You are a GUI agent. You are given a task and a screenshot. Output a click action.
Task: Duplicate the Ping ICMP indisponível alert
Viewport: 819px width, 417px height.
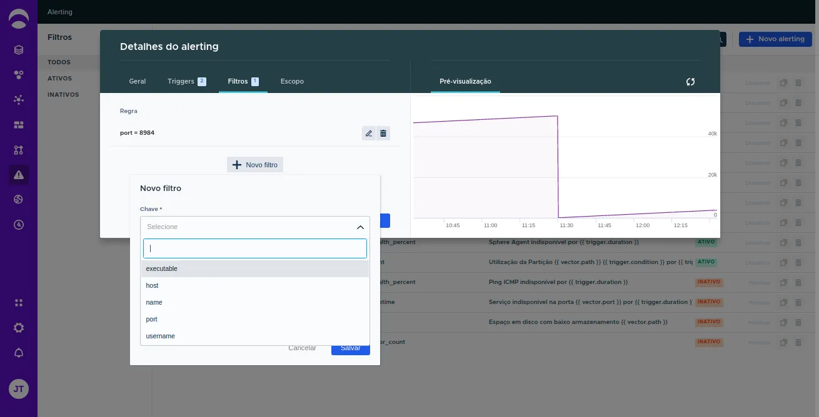coord(783,282)
